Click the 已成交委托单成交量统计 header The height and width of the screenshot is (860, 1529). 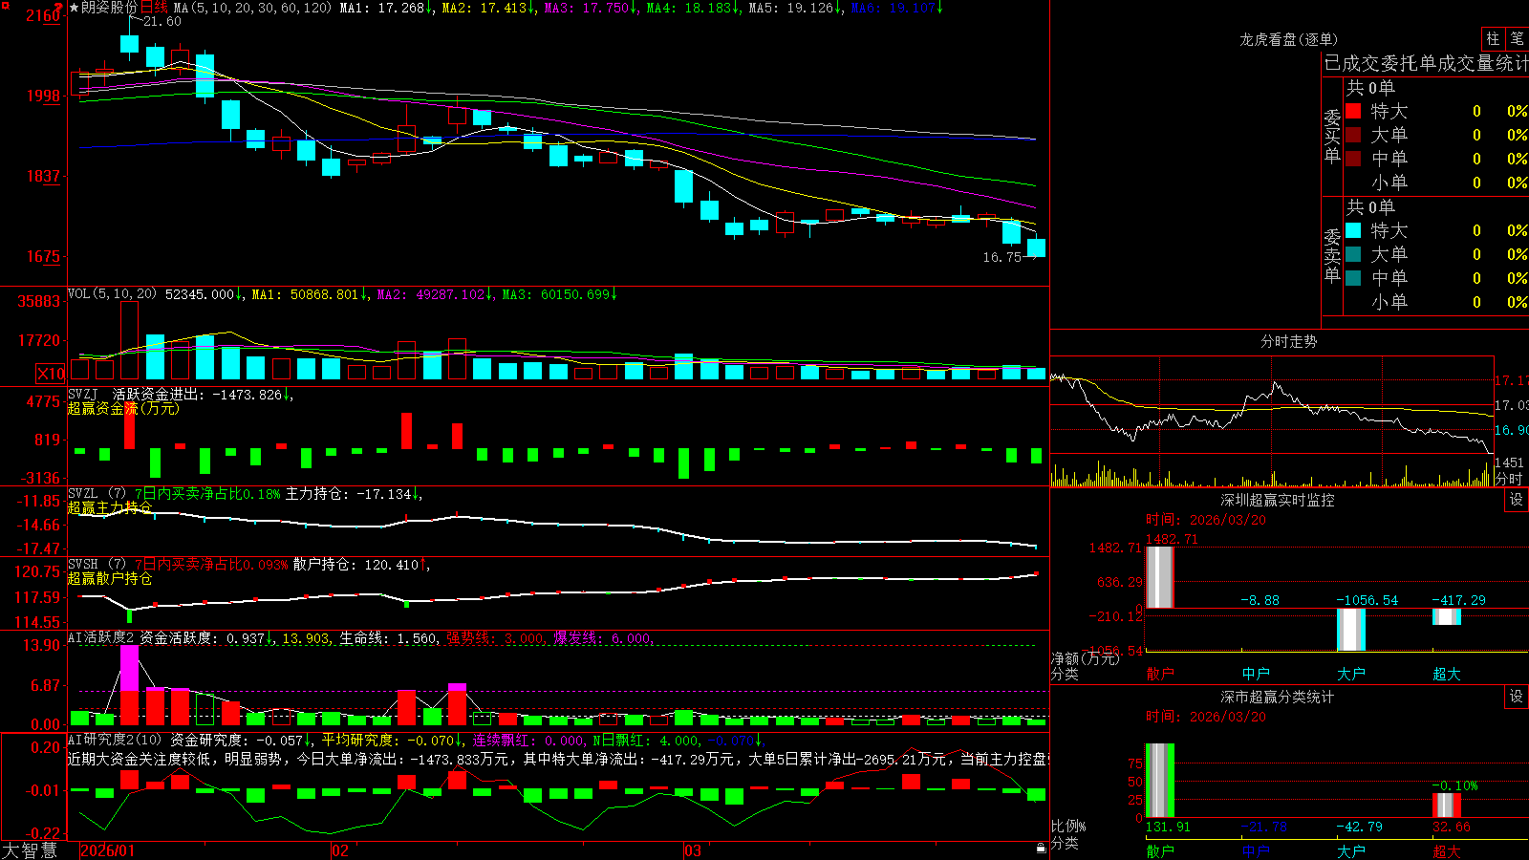point(1426,63)
